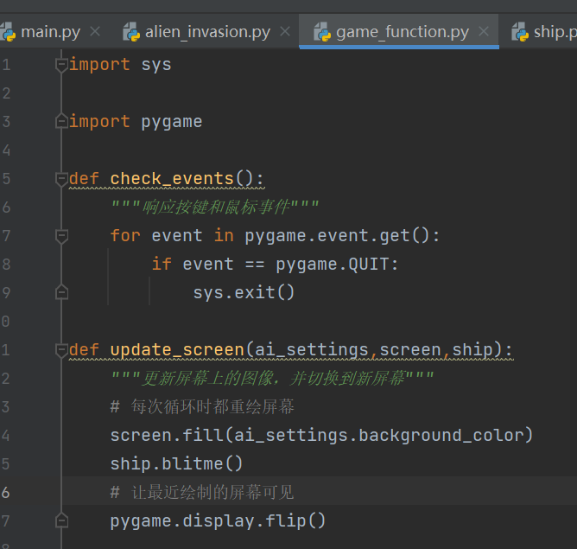Collapse the import sys fold marker
The width and height of the screenshot is (577, 549).
coord(61,65)
